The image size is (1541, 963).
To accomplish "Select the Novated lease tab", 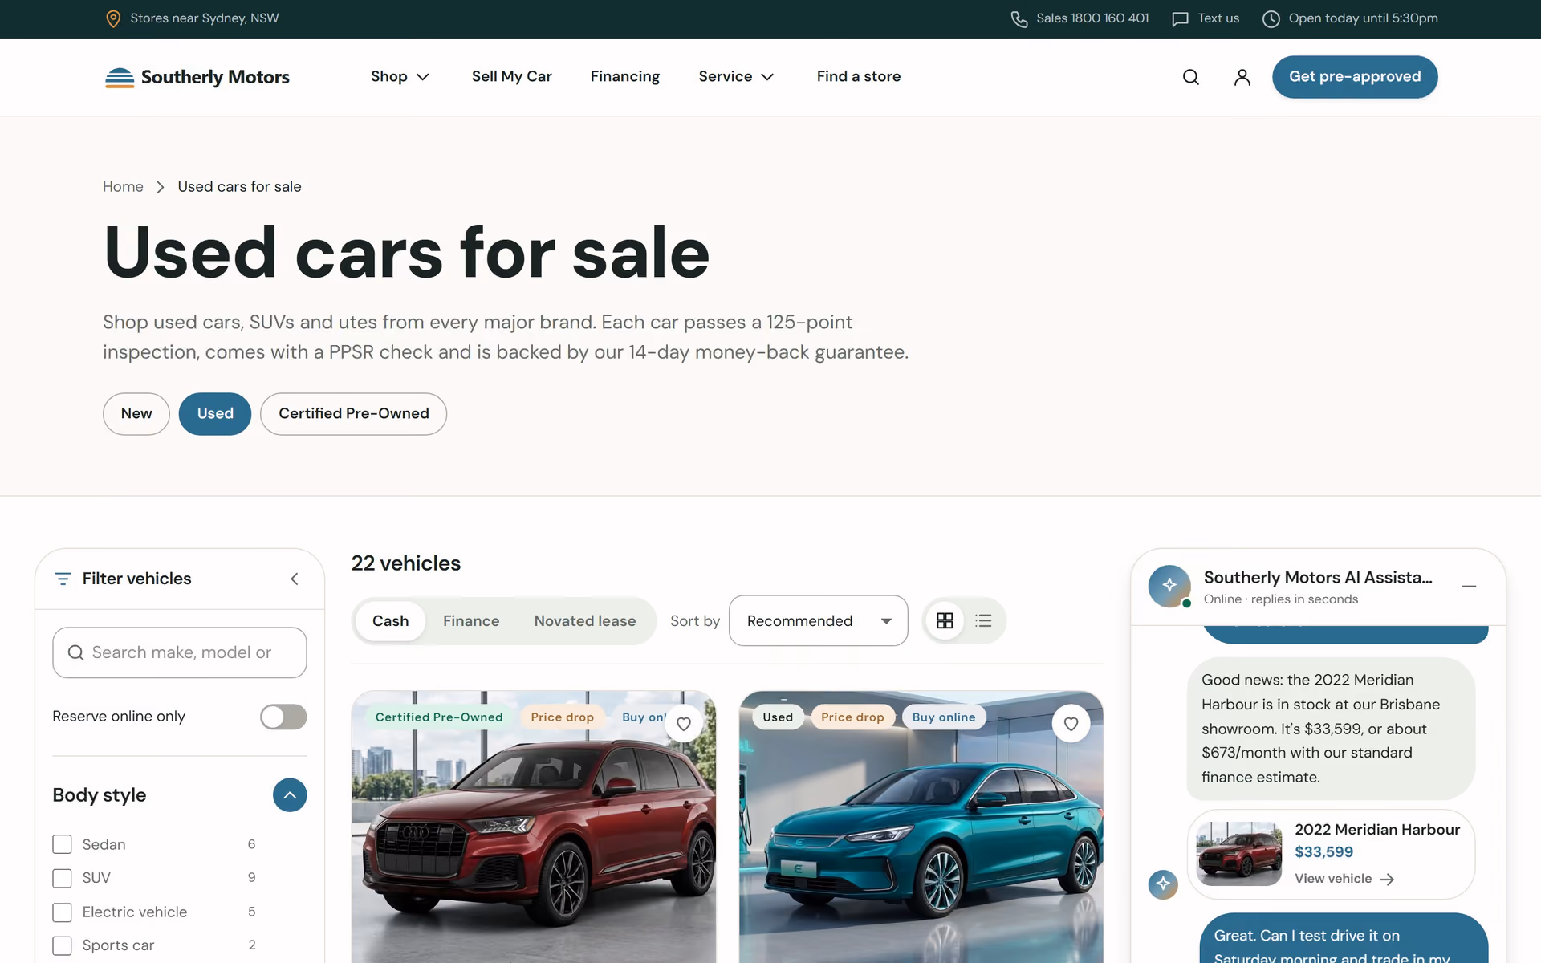I will 585,621.
